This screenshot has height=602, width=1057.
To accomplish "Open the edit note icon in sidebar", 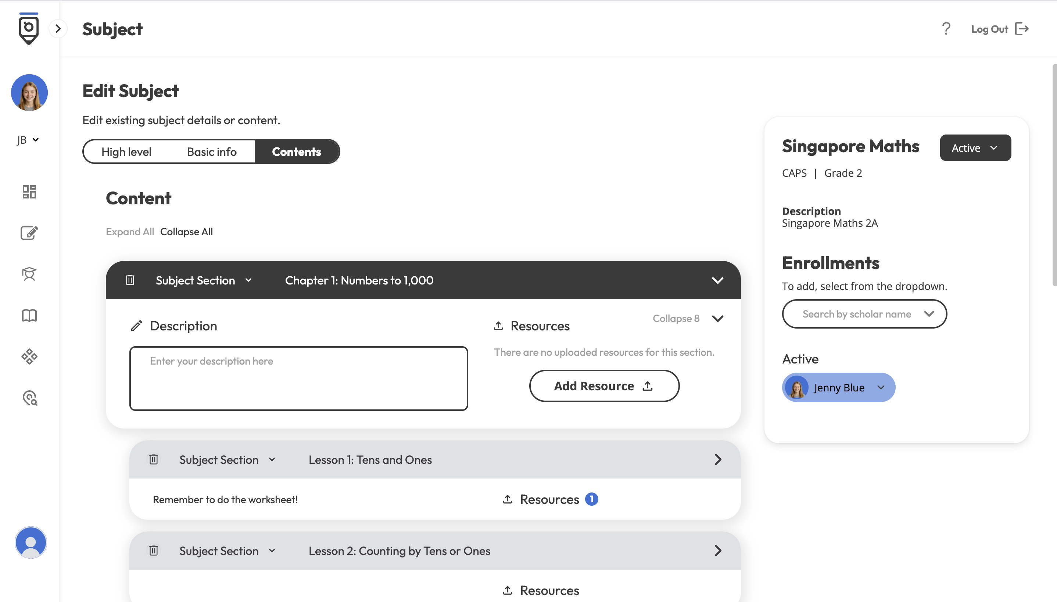I will pos(29,233).
